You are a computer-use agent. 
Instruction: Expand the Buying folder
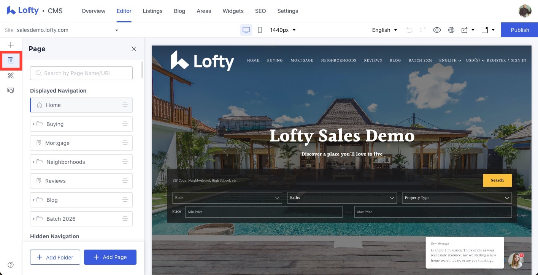[34, 124]
